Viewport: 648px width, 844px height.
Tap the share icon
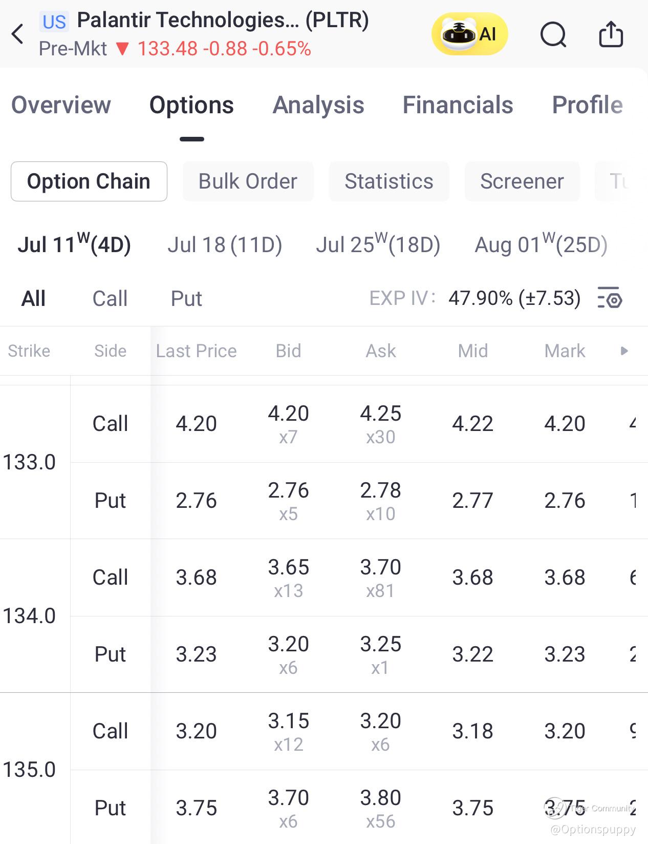(611, 34)
